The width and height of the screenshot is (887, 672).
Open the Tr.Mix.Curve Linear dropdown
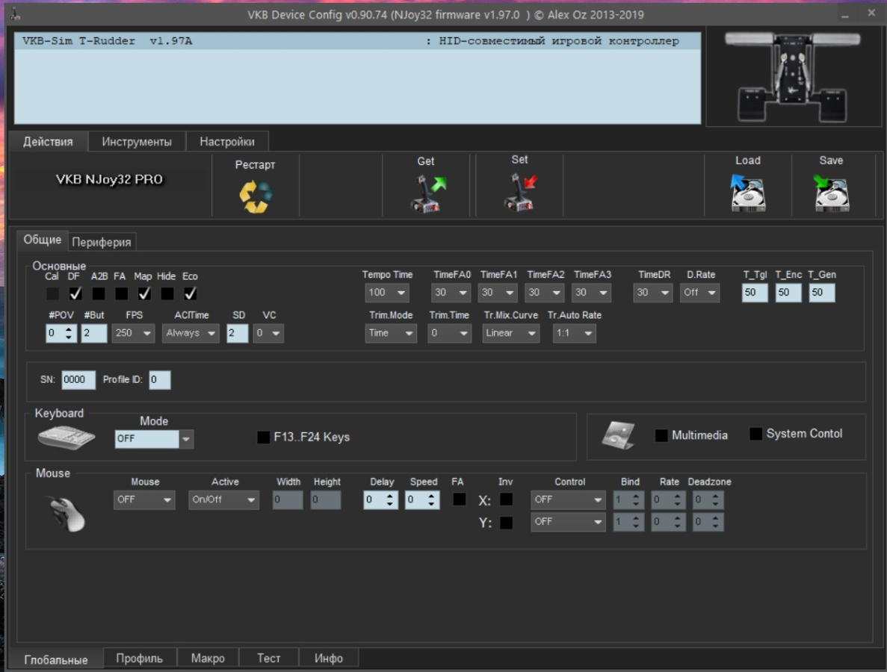pos(510,333)
